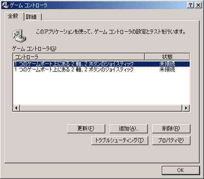Open トラブルシューティング(T)
The height and width of the screenshot is (179, 204).
click(120, 140)
